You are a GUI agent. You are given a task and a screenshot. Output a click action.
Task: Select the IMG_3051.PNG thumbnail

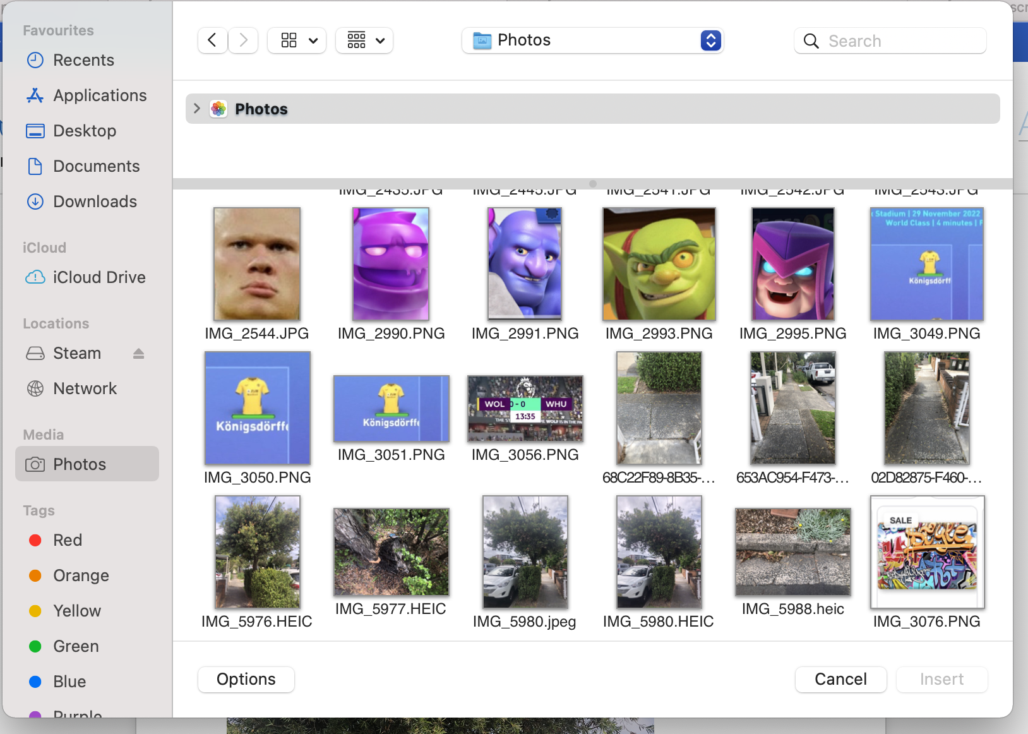tap(391, 409)
